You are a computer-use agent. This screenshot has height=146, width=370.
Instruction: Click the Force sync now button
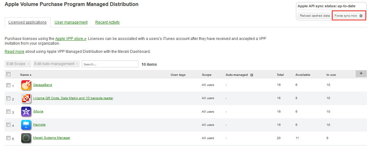click(348, 16)
